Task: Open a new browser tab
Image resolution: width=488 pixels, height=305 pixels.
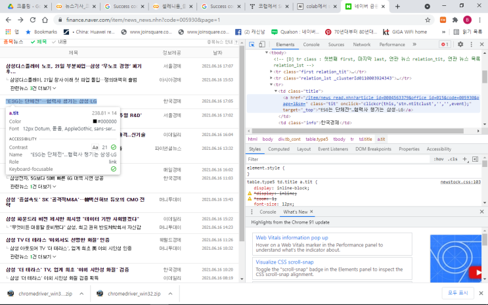Action: [x=397, y=6]
